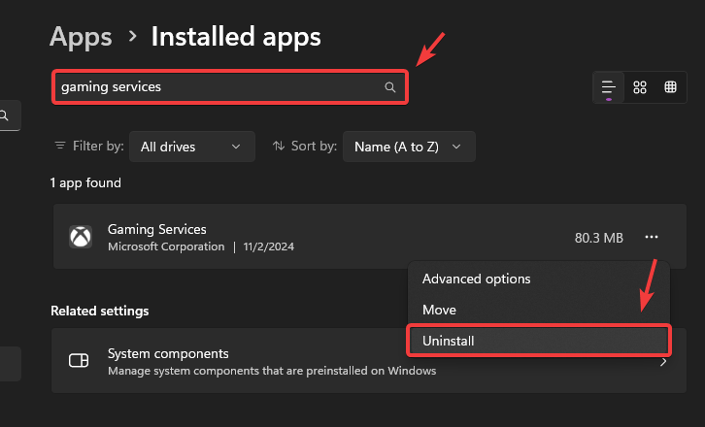Switch to tiles view layout

(670, 87)
